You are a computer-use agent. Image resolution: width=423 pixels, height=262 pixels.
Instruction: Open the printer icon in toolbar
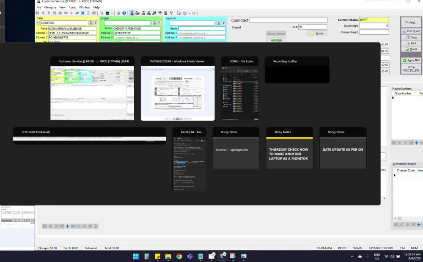[102, 13]
